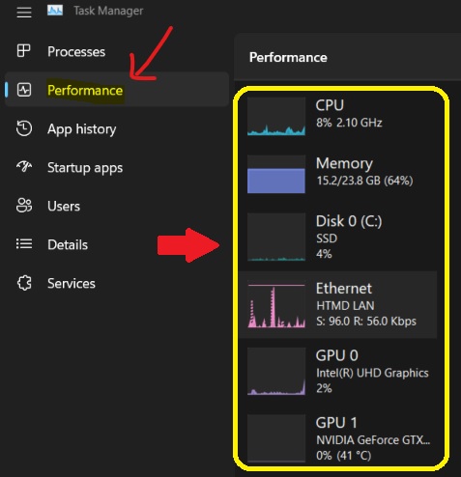Click the Performance pulse icon
Image resolution: width=461 pixels, height=477 pixels.
(x=24, y=90)
